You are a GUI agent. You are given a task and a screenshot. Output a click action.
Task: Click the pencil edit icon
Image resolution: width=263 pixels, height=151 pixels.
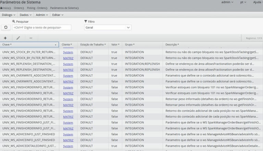click(x=18, y=38)
